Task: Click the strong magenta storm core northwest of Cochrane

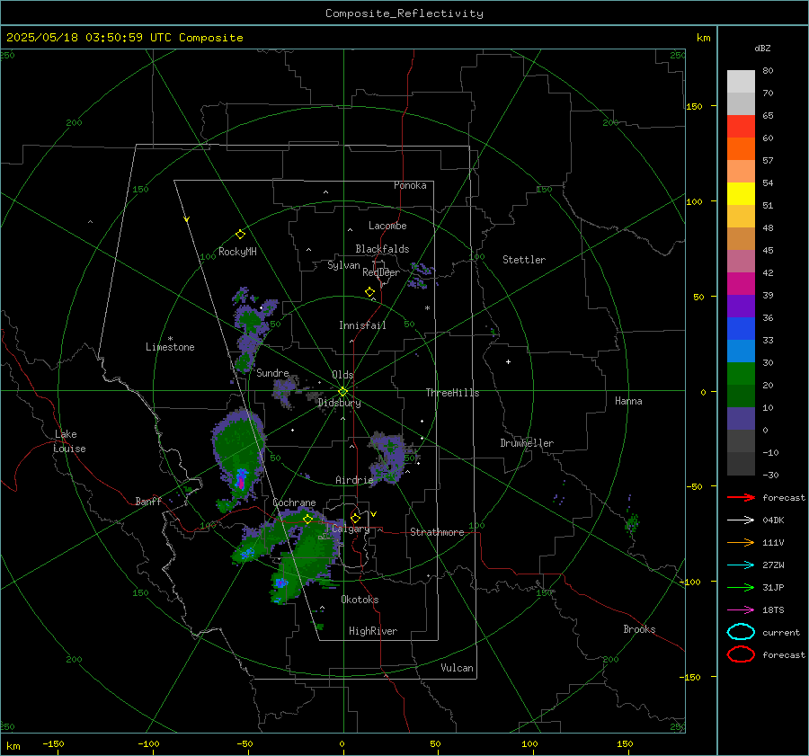Action: pos(240,480)
